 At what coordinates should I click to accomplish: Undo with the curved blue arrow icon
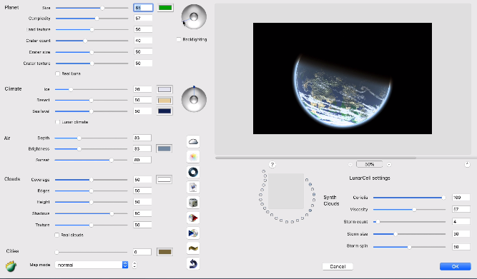[193, 263]
